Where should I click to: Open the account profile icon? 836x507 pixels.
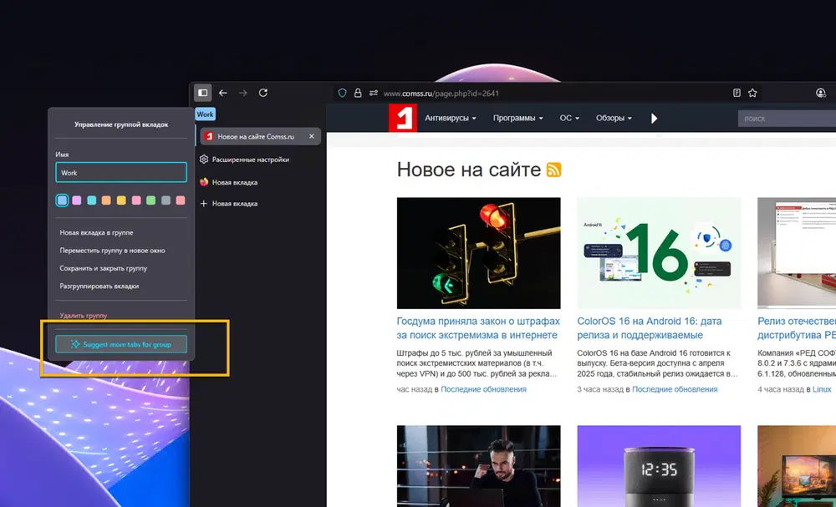click(821, 93)
